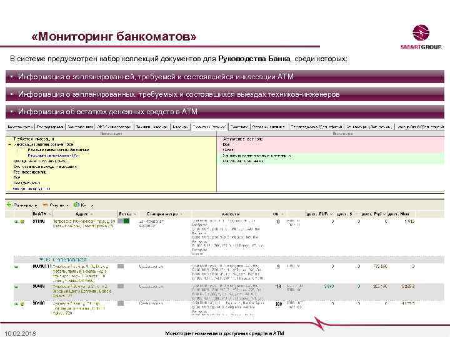Click the EUR amount in the ATM 90409 row
450x337 pixels.
point(329,286)
